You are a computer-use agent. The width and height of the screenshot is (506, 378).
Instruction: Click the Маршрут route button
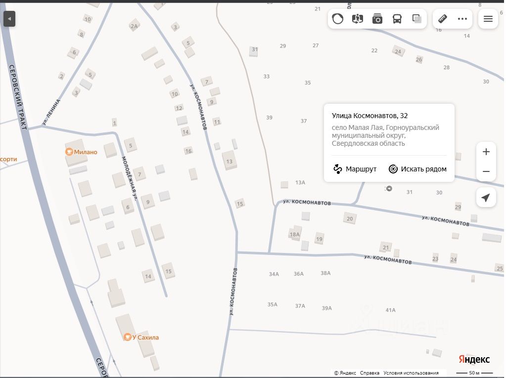[355, 169]
